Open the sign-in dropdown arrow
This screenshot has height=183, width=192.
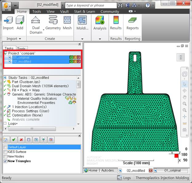139,5
